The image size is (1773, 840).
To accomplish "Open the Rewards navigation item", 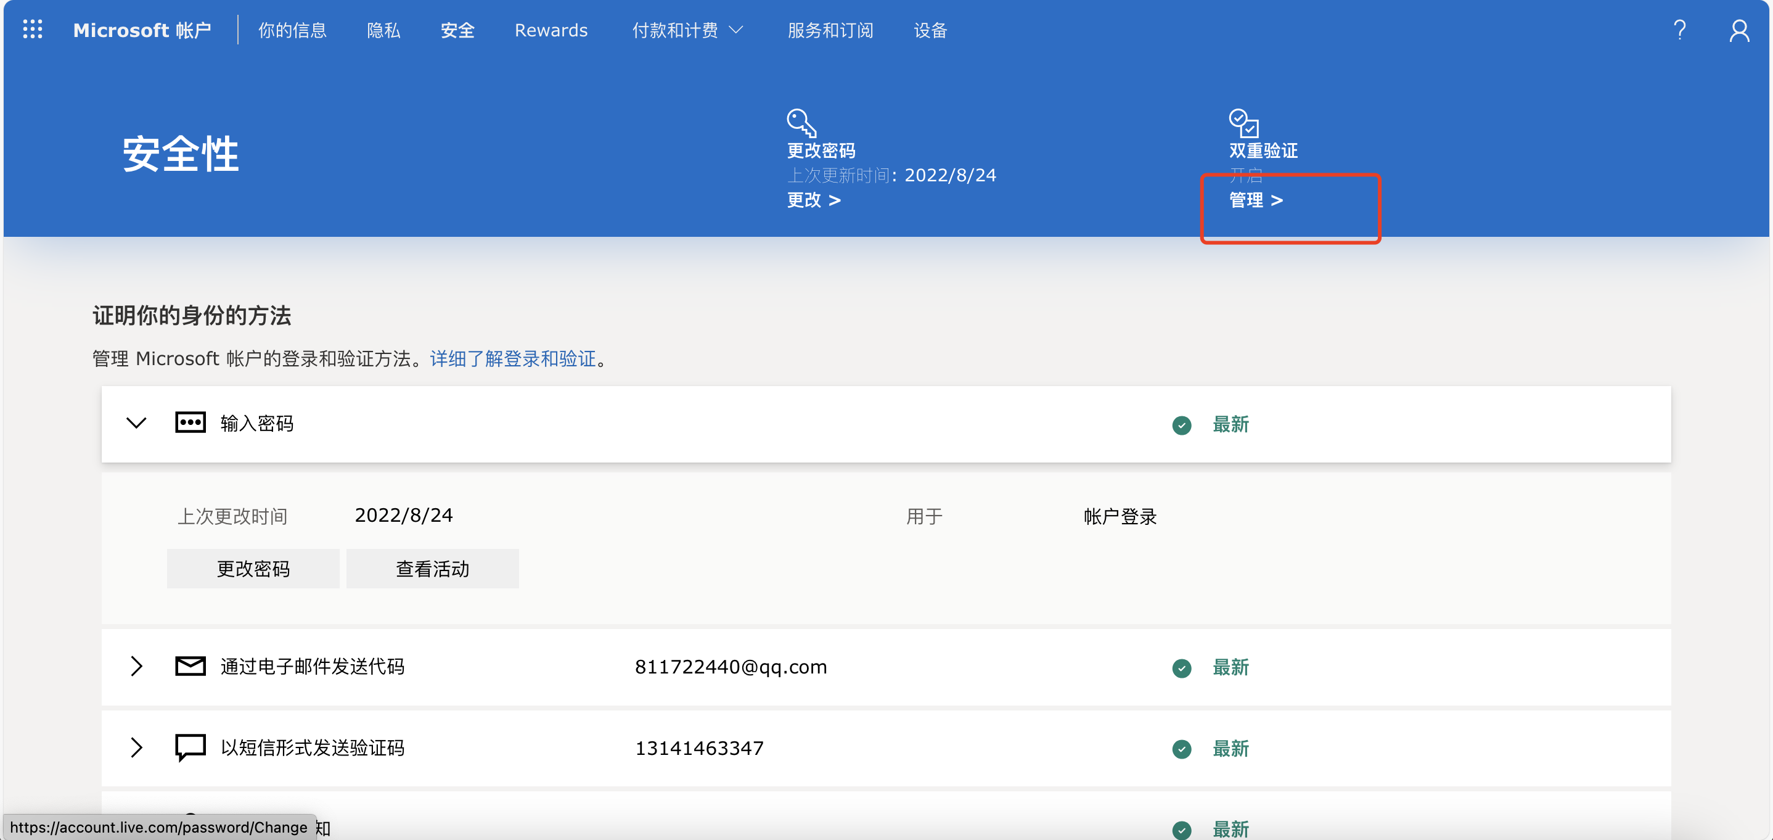I will (x=551, y=30).
